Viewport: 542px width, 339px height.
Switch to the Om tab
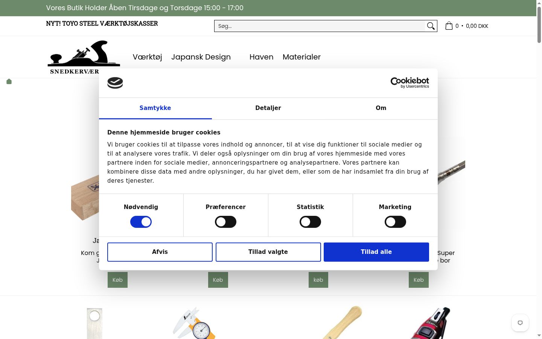[381, 108]
